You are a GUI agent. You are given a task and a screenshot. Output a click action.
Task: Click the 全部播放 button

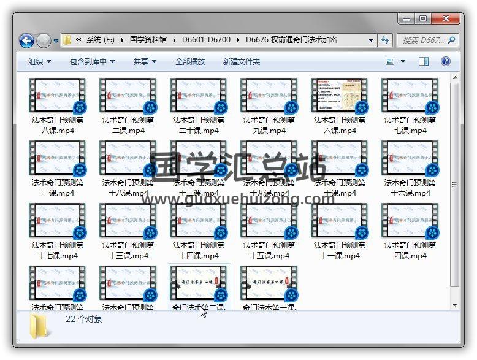[x=190, y=61]
